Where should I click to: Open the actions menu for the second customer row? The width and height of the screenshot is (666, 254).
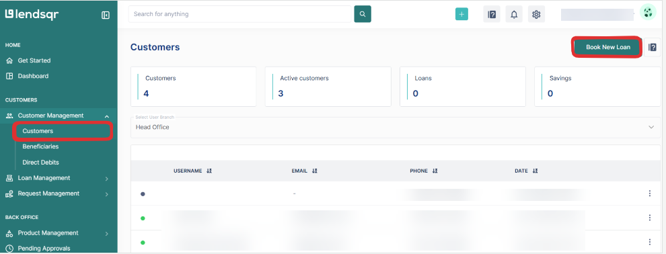[649, 218]
